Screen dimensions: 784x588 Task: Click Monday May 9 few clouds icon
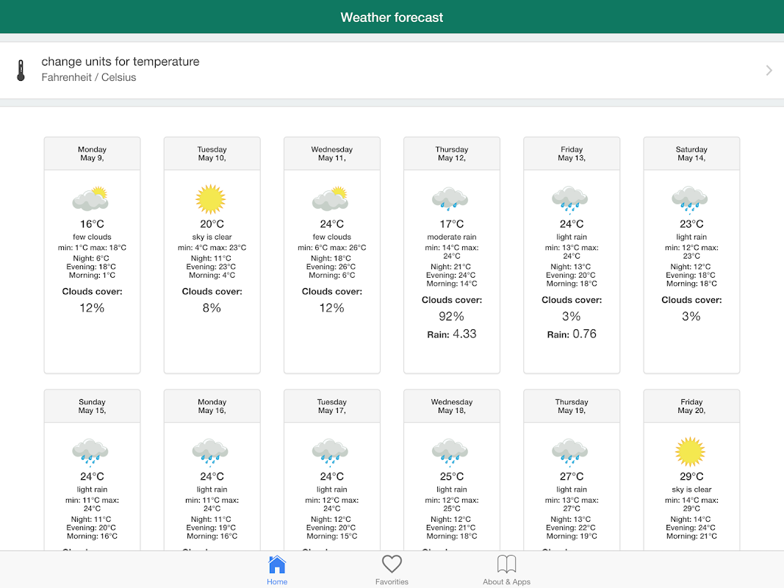click(x=90, y=198)
